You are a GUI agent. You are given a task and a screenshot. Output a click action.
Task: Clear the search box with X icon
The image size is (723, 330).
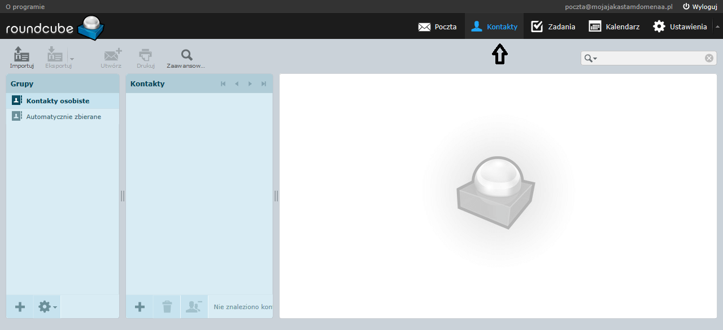point(709,58)
